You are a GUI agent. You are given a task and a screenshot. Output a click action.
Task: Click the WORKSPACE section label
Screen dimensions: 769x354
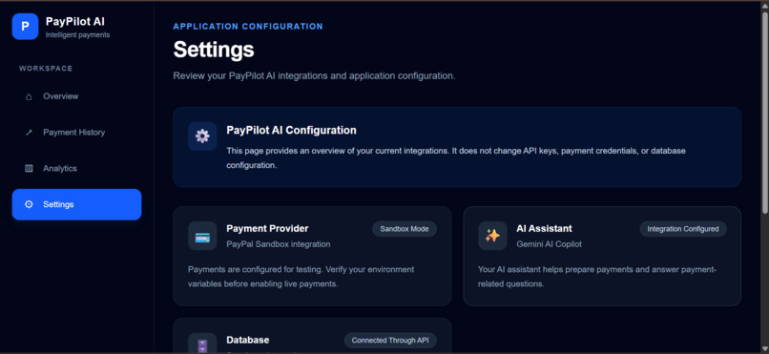coord(46,69)
